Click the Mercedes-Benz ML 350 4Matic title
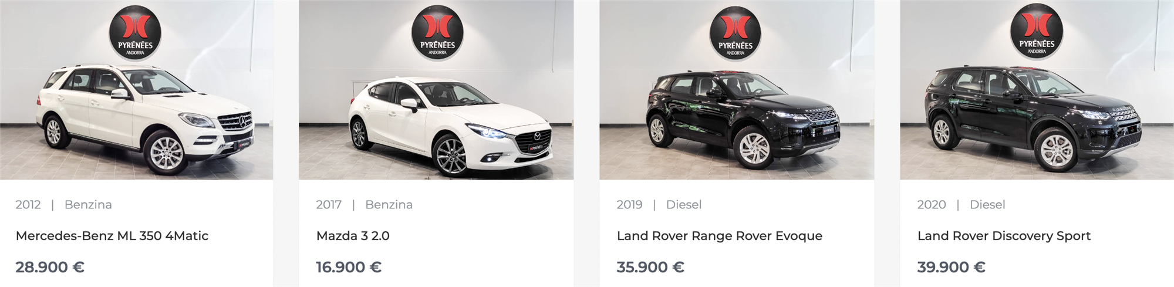 click(112, 236)
